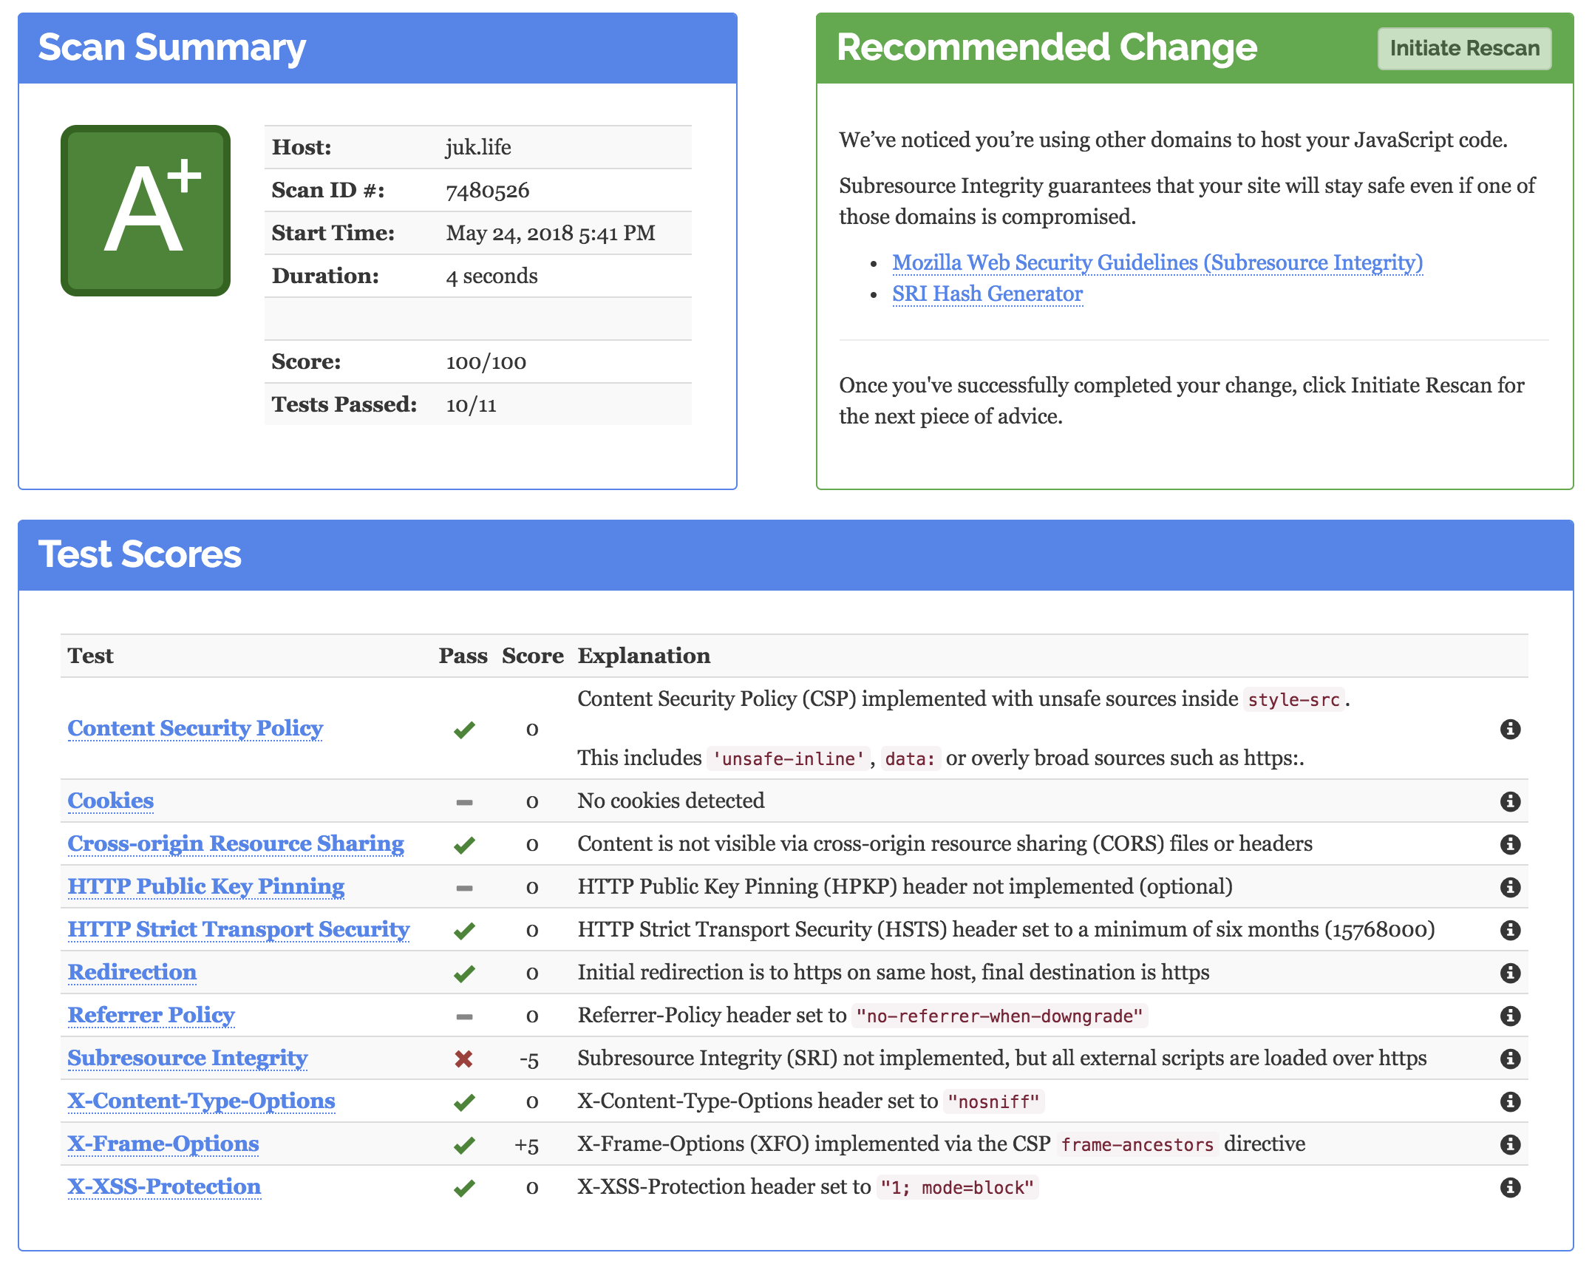1592x1267 pixels.
Task: Click info icon in Referrer Policy row
Action: pos(1510,1016)
